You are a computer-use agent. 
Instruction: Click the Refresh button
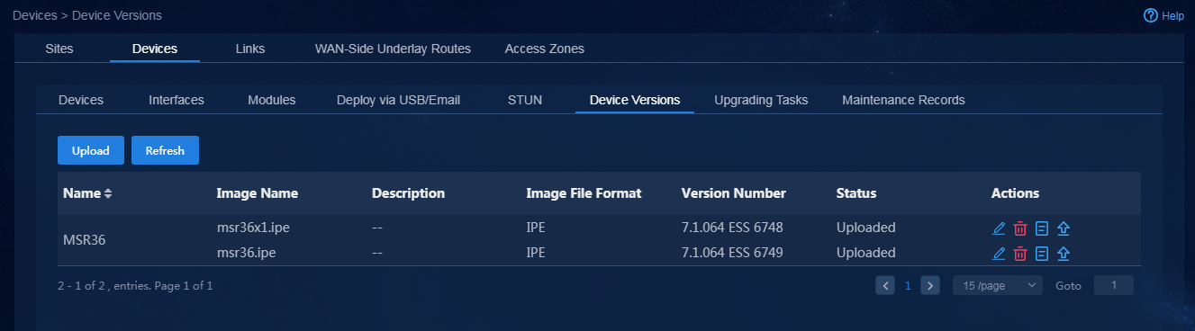pyautogui.click(x=165, y=151)
